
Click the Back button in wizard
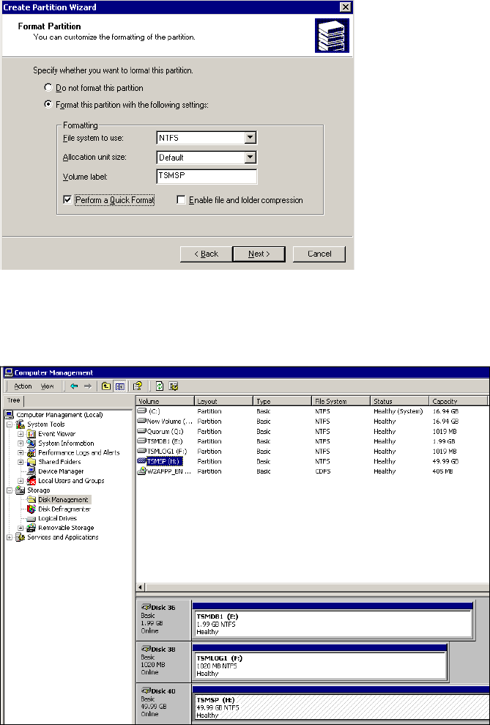point(206,254)
